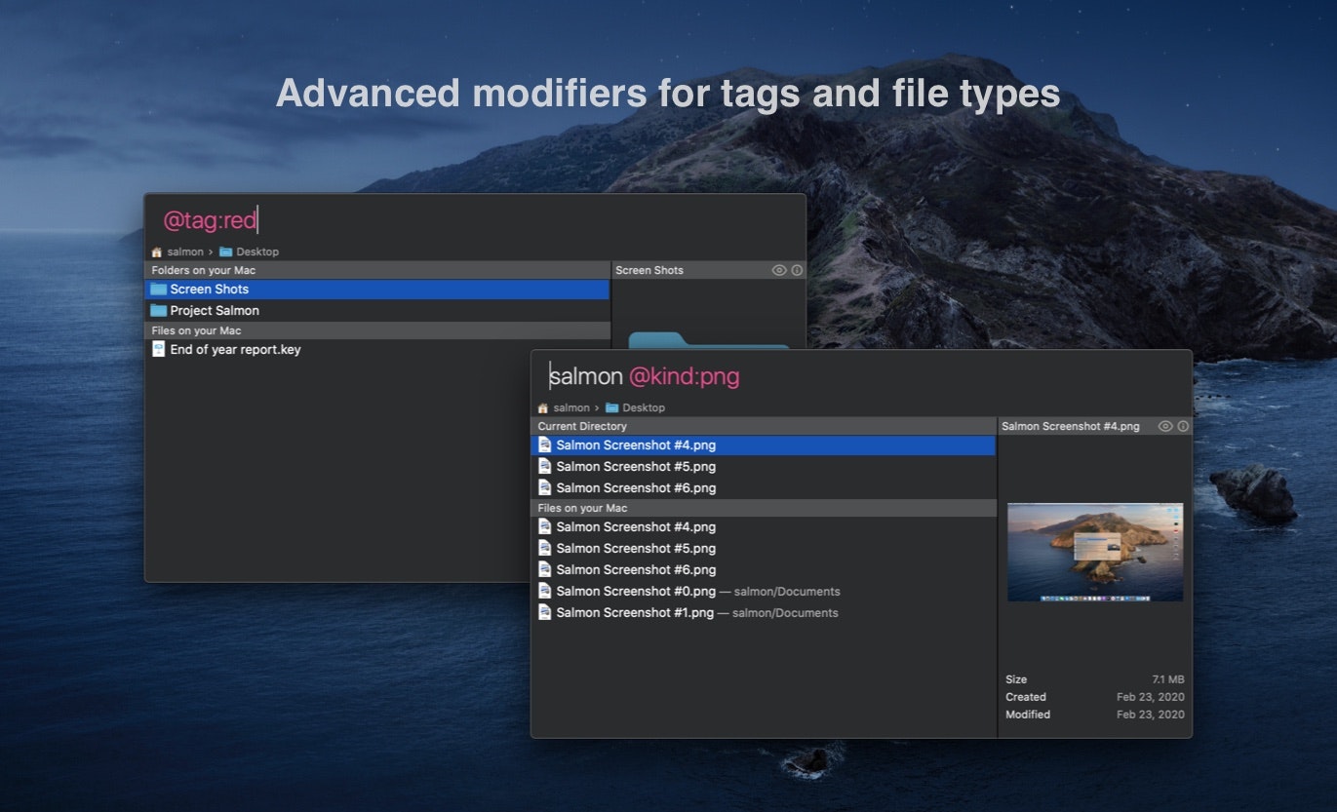The width and height of the screenshot is (1337, 812).
Task: Select End of year report.key file
Action: [235, 350]
